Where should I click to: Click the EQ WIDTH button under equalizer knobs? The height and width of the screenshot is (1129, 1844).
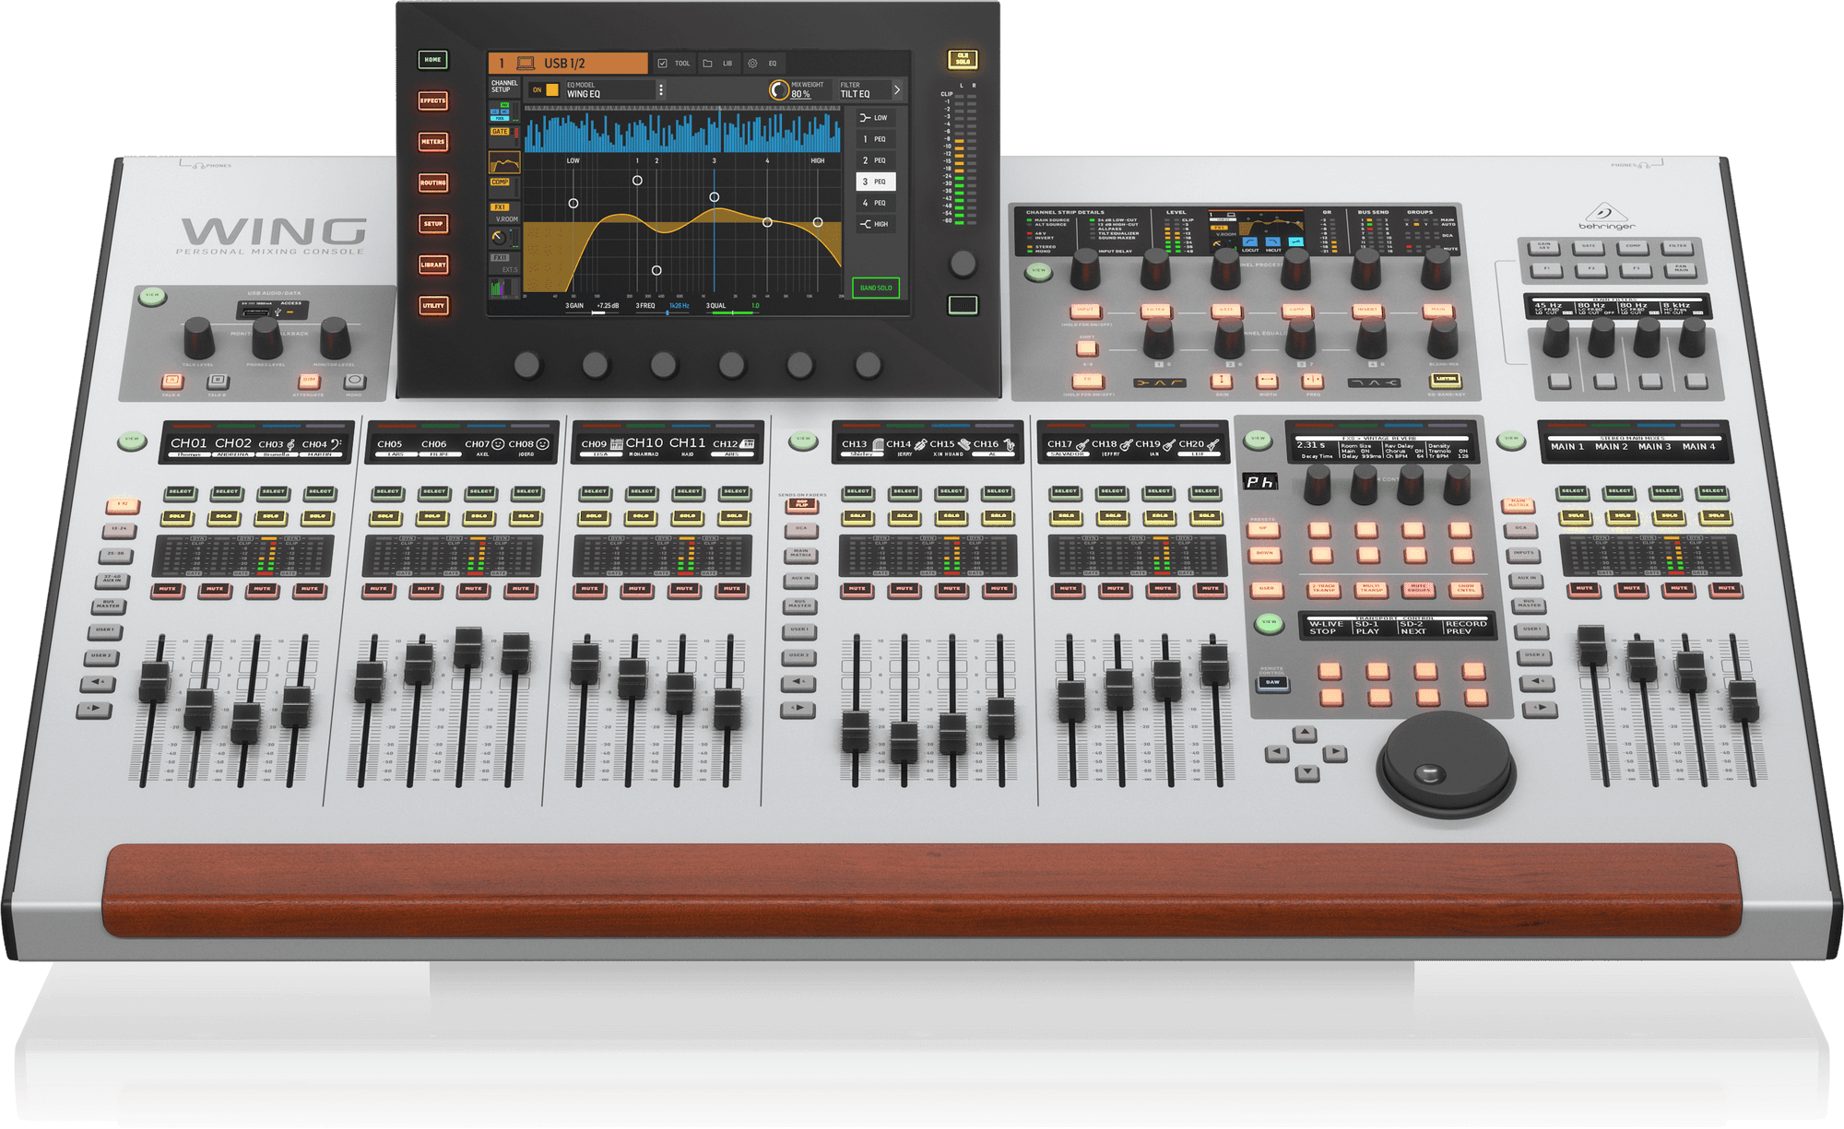pos(1267,380)
